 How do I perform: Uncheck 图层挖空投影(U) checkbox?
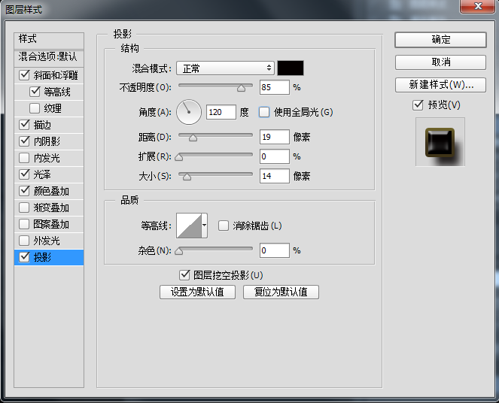pos(184,275)
